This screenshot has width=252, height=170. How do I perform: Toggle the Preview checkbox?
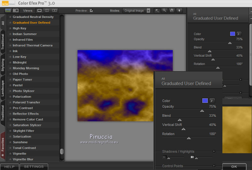91,10
